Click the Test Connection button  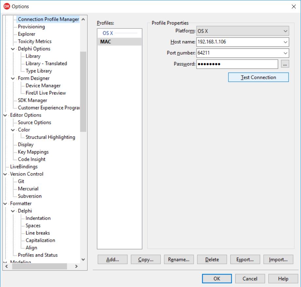click(258, 77)
